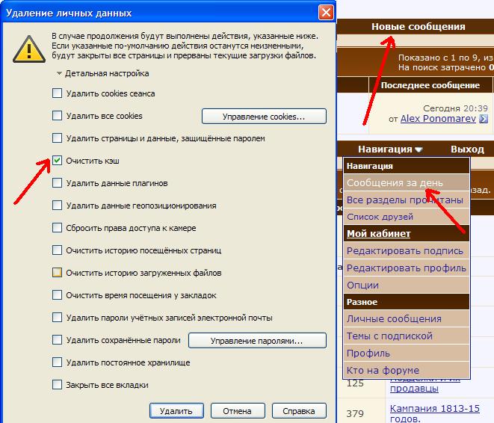This screenshot has height=423, width=494.
Task: Choose Кто на форуме menu entry
Action: coord(407,370)
